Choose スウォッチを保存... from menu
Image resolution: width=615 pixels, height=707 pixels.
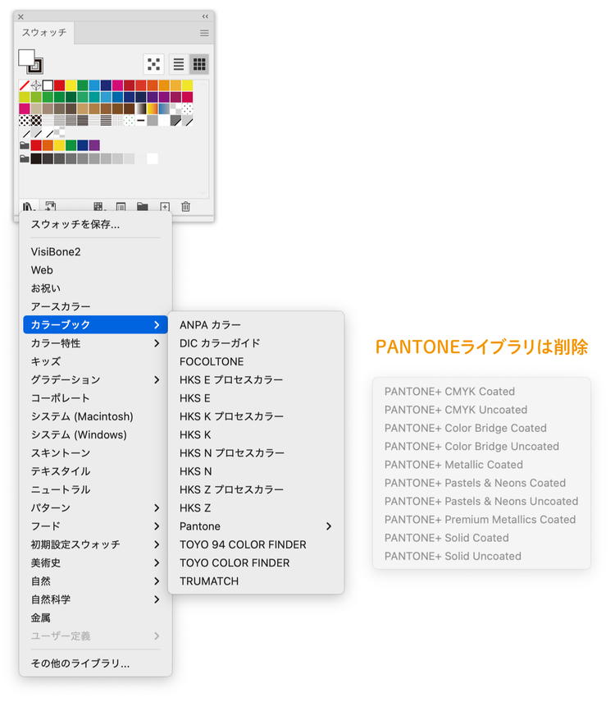point(95,224)
